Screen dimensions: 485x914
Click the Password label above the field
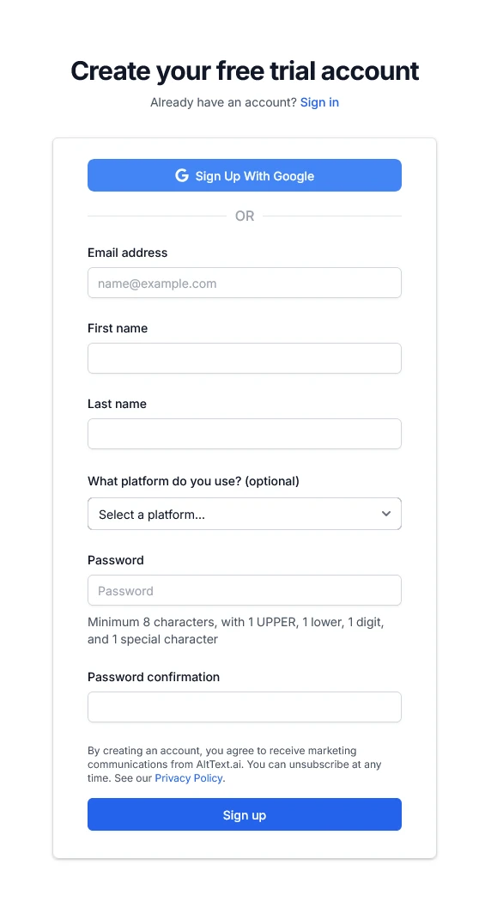[116, 560]
